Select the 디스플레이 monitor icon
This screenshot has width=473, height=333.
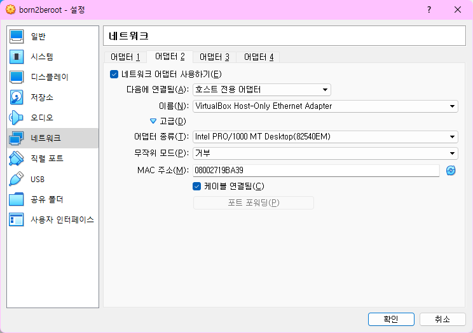point(17,77)
